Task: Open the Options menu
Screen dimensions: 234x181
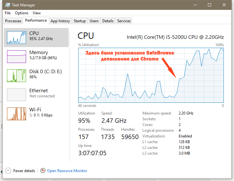Action: pyautogui.click(x=22, y=13)
